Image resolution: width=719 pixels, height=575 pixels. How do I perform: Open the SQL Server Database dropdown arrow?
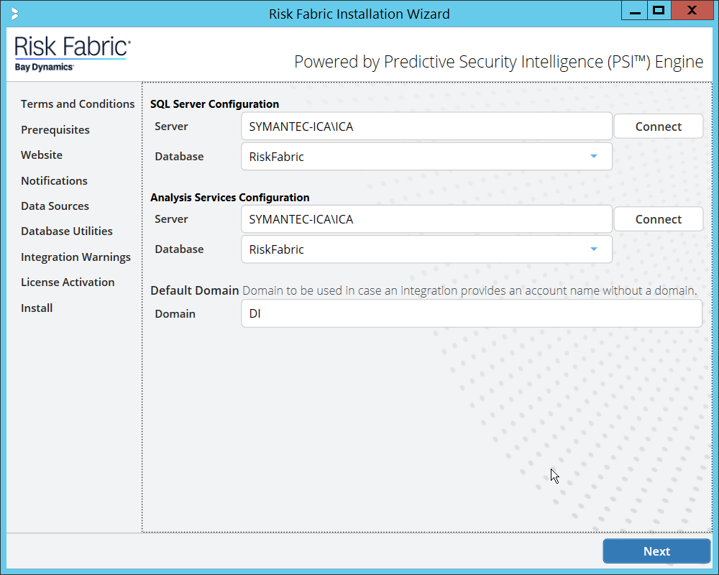593,157
